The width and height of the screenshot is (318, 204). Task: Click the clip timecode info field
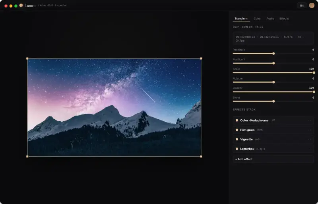click(273, 38)
